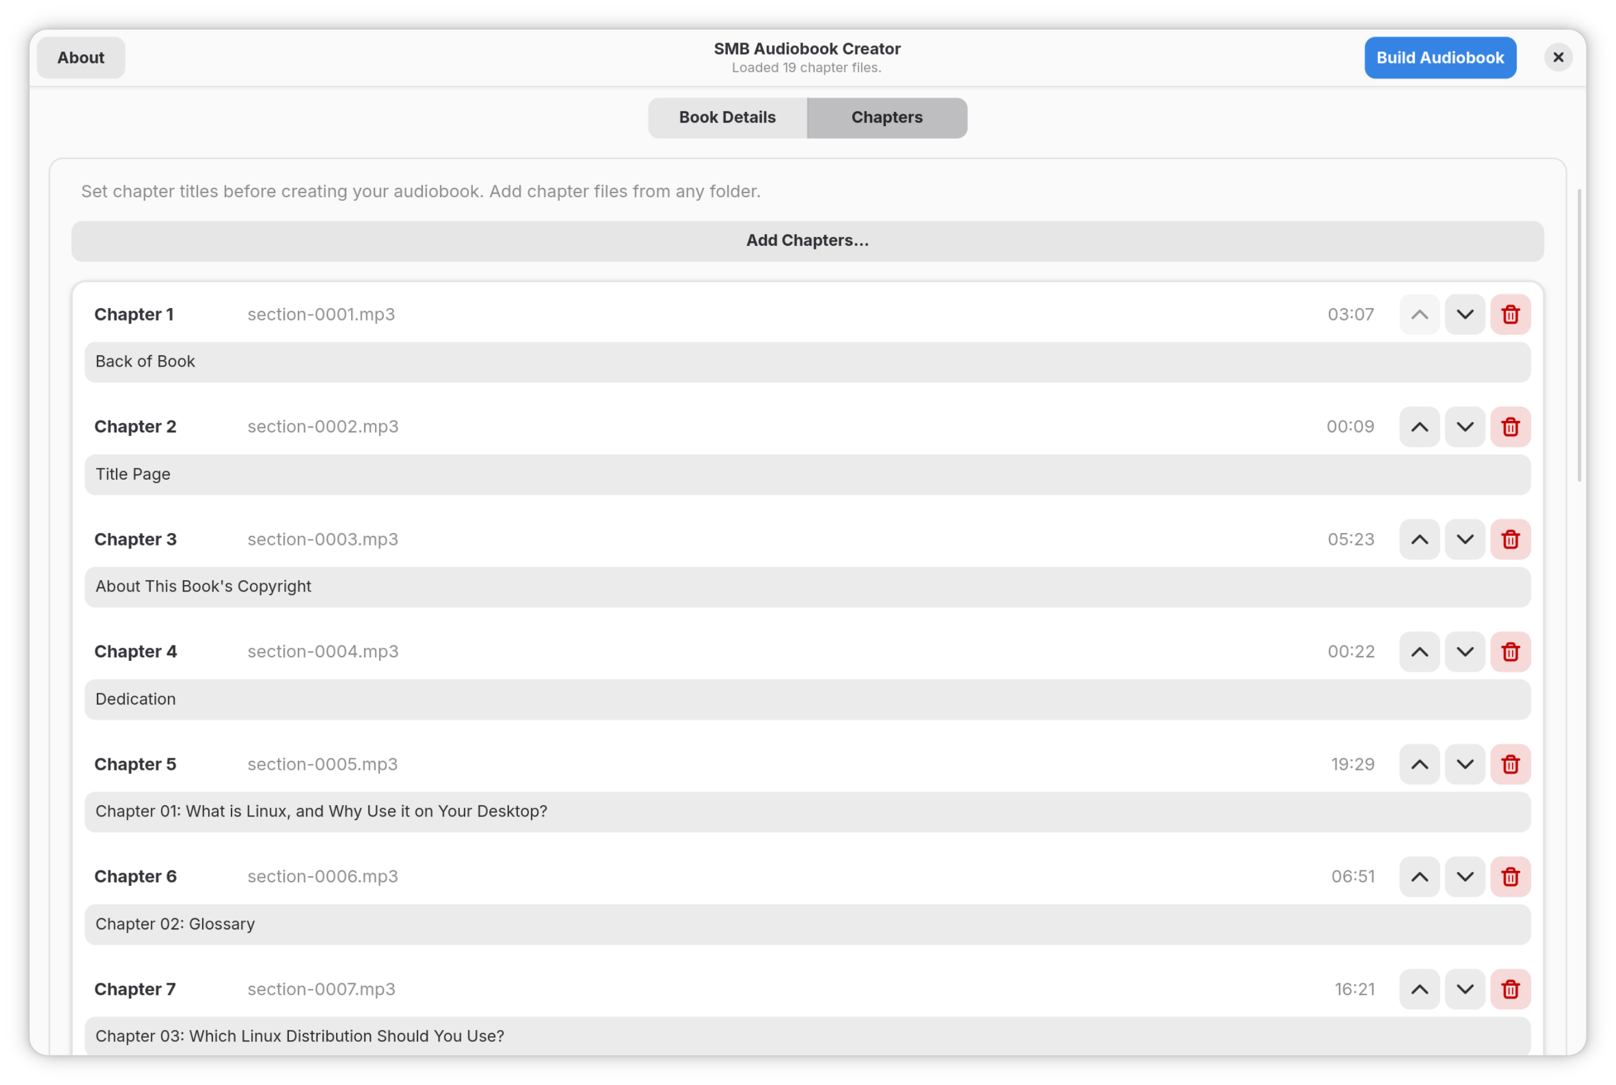This screenshot has width=1616, height=1085.
Task: Move Chapter 5 up in the list
Action: (1420, 764)
